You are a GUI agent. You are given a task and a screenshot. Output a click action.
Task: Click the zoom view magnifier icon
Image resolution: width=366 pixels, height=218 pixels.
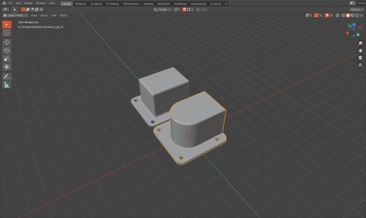click(x=360, y=43)
